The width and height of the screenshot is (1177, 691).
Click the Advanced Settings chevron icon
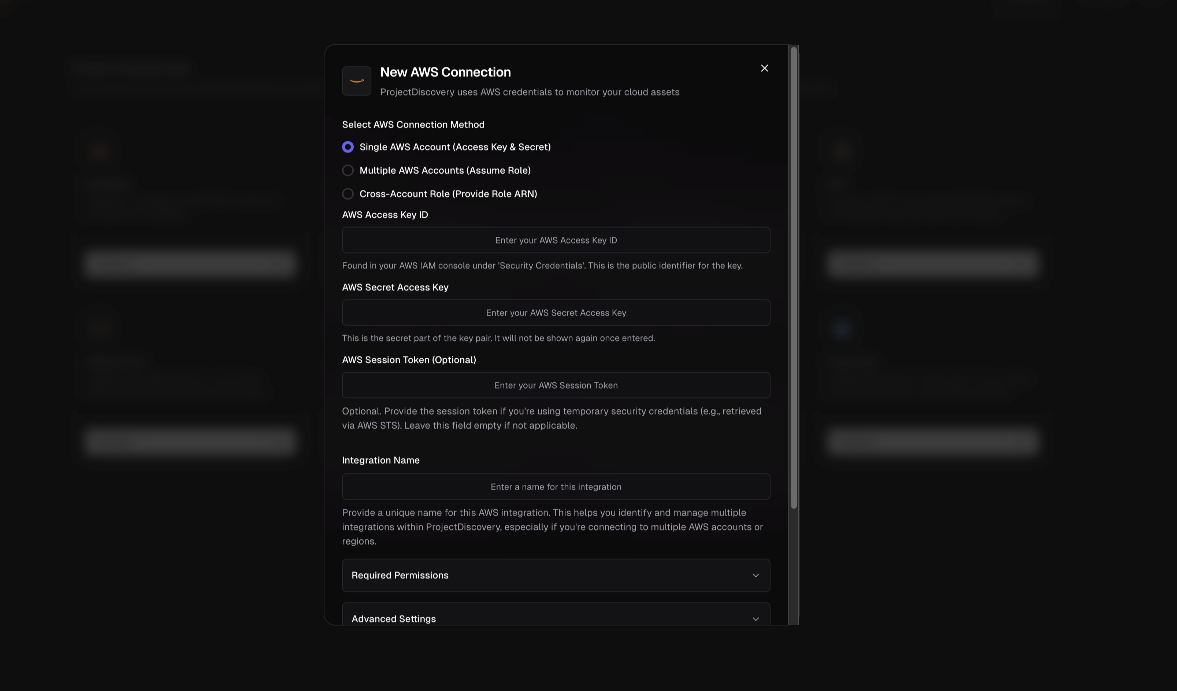click(x=756, y=618)
